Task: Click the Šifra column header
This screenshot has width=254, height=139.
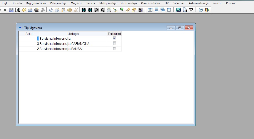Action: [x=29, y=34]
